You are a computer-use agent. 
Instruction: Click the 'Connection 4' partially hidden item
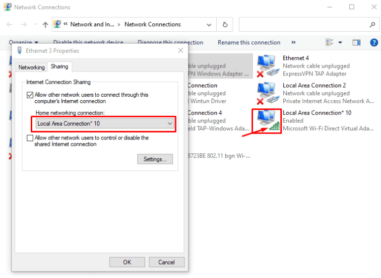[x=204, y=113]
